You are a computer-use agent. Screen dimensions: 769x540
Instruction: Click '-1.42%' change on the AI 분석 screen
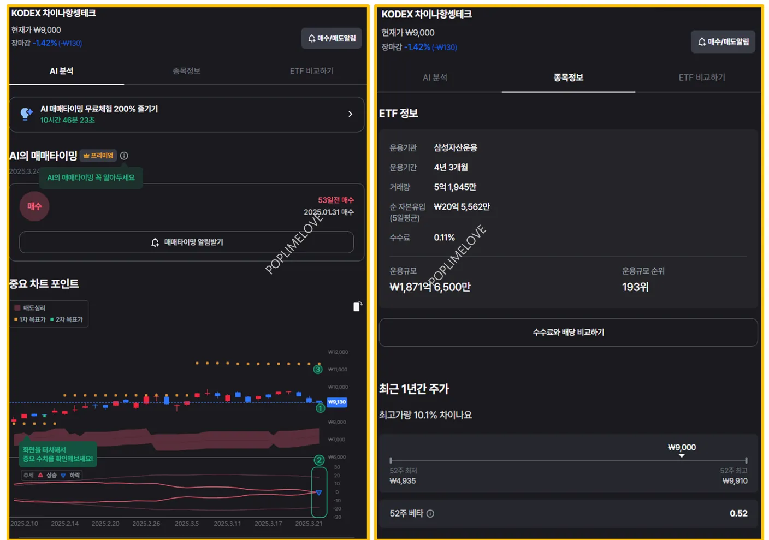click(x=45, y=43)
